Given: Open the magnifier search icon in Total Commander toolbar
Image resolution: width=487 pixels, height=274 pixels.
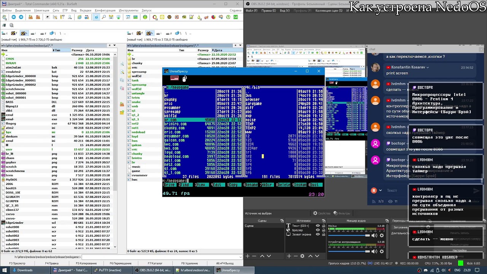Looking at the screenshot, I should pos(103,17).
